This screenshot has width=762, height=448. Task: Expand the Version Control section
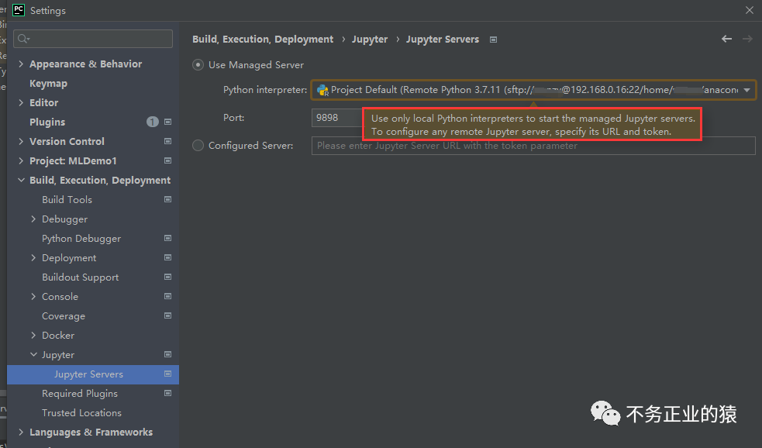[21, 141]
